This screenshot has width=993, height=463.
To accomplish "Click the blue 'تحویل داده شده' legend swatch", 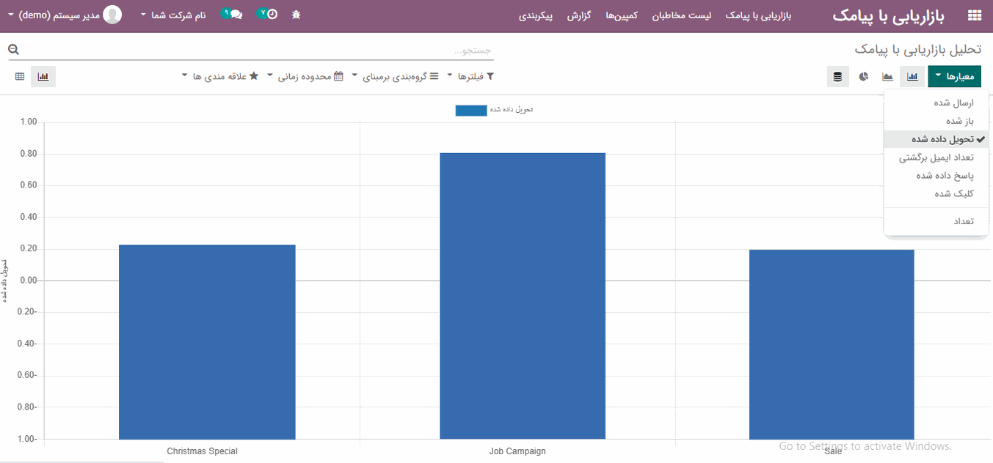I will point(470,111).
